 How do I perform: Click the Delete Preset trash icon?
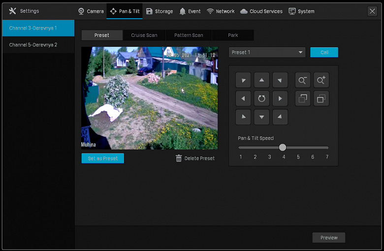pyautogui.click(x=179, y=158)
